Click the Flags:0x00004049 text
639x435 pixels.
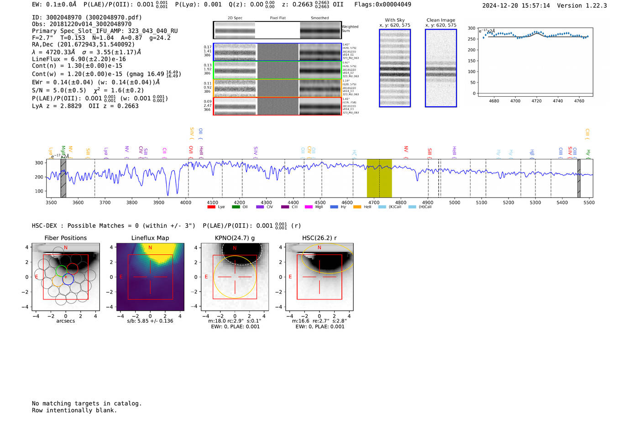tap(382, 5)
